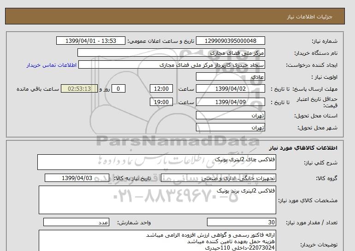Click the goods group field
Viewport: 355px width, 251px height.
click(x=219, y=178)
